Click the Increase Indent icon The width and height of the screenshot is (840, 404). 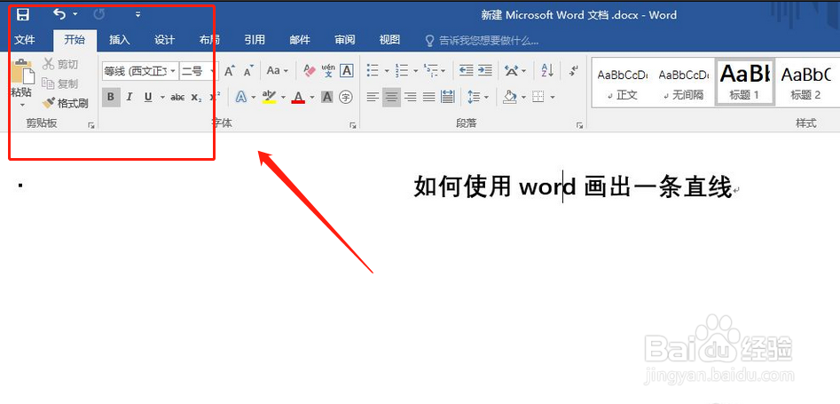coord(485,70)
